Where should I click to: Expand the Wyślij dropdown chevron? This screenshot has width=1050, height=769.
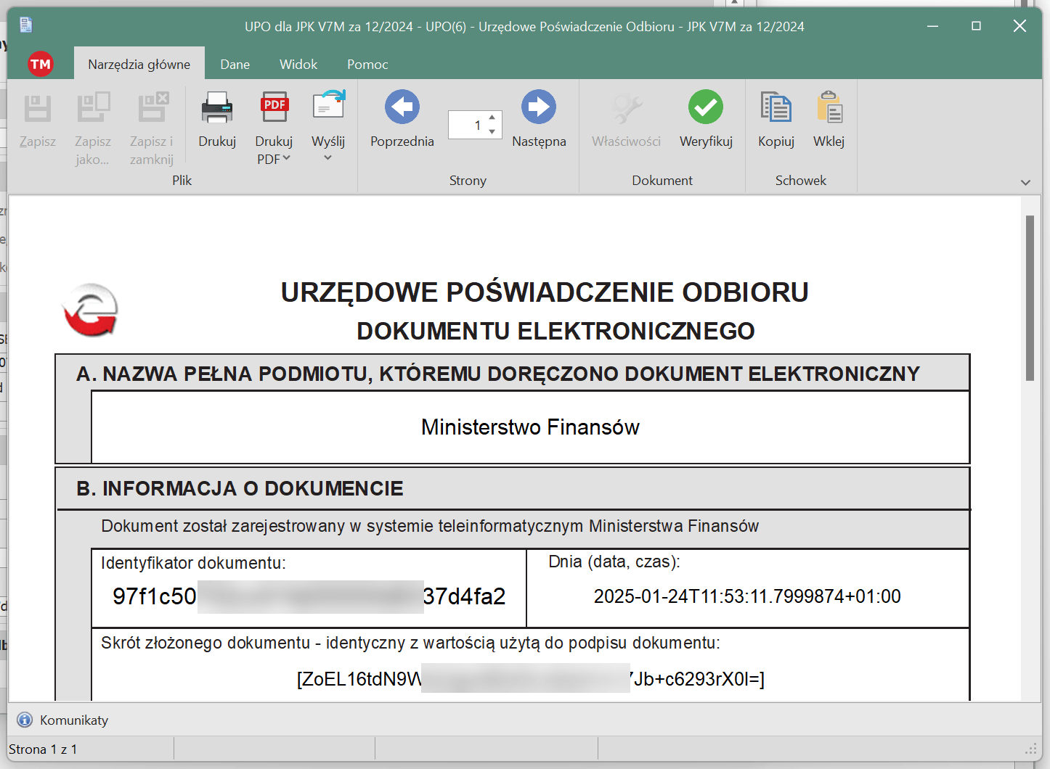pos(327,158)
